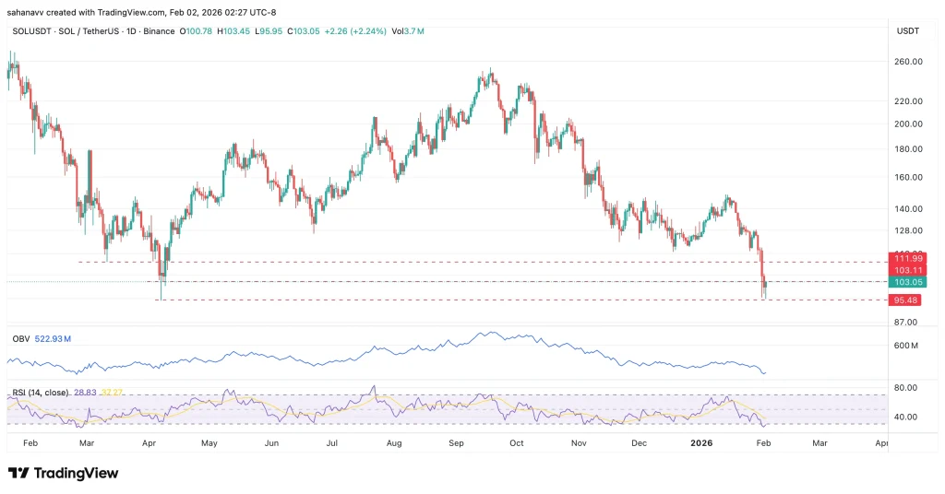Click the 260.00 price axis label
This screenshot has width=945, height=494.
908,62
